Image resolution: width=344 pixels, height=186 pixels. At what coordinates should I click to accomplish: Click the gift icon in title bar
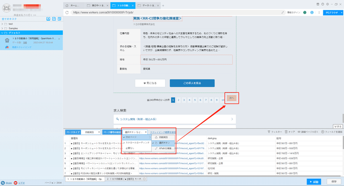click(x=318, y=4)
